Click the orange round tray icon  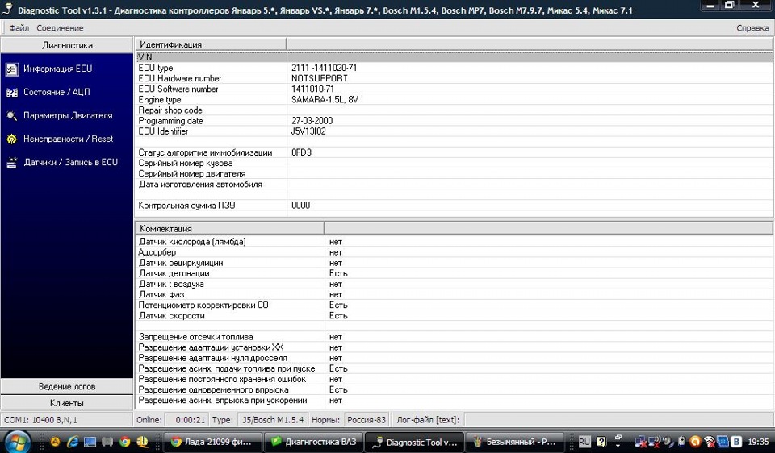695,442
